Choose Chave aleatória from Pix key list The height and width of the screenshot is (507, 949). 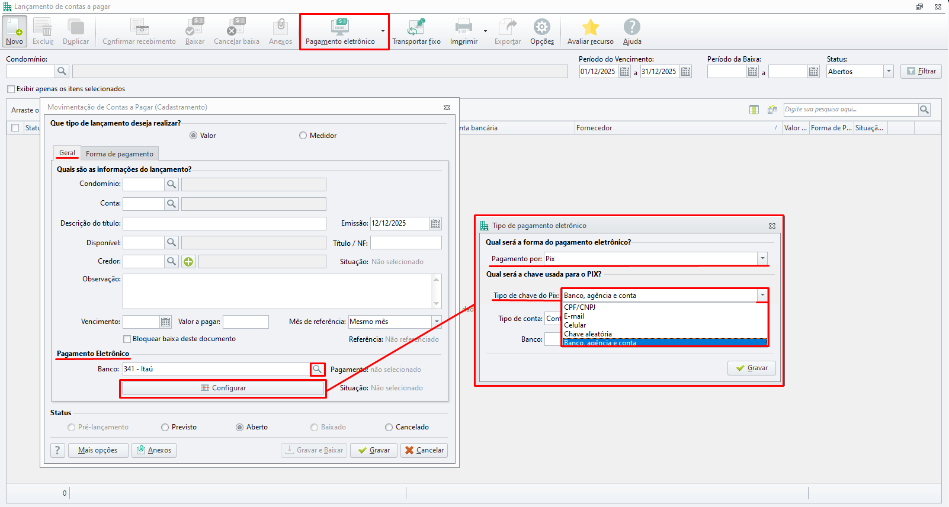[588, 334]
